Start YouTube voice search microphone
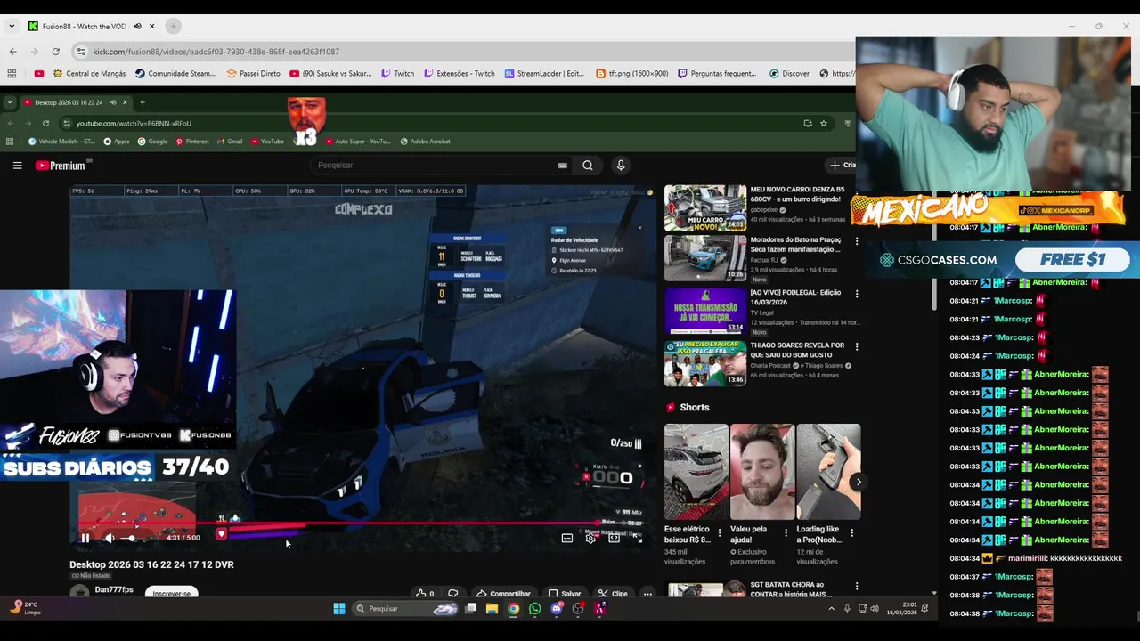This screenshot has width=1140, height=641. (621, 165)
